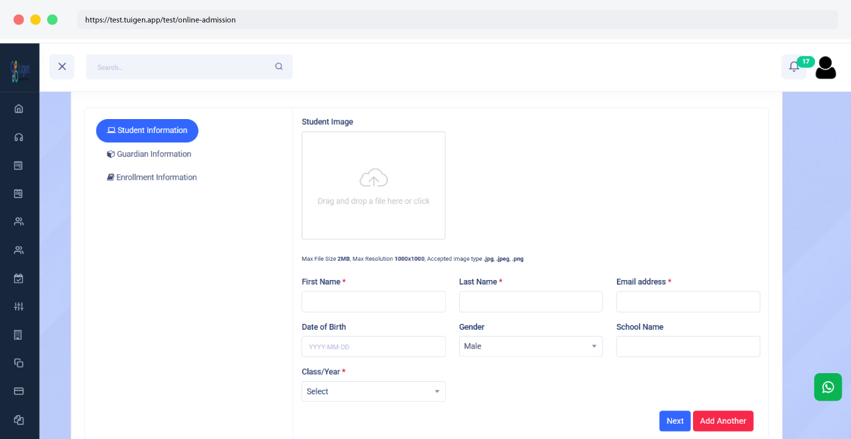Click the user profile avatar
Screen dimensions: 851x439
826,67
